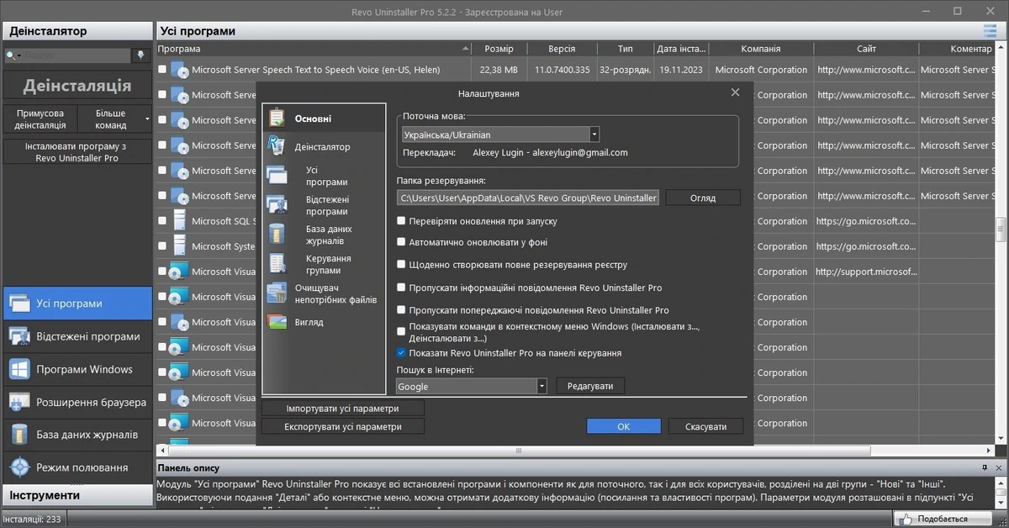This screenshot has height=528, width=1009.
Task: Click the Режим полювання target icon
Action: (19, 467)
